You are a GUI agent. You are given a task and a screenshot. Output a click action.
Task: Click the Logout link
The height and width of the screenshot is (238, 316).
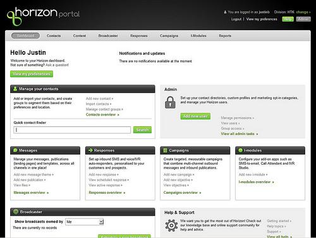coord(236,19)
